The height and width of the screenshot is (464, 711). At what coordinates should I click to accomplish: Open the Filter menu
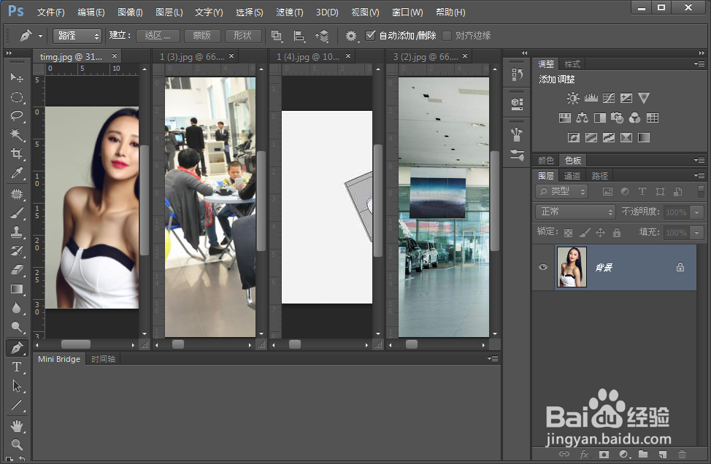click(x=290, y=12)
